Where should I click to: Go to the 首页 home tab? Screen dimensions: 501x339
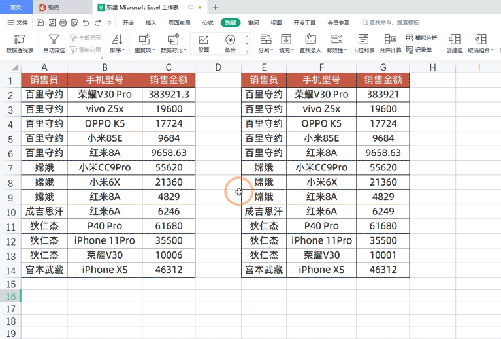[x=16, y=7]
